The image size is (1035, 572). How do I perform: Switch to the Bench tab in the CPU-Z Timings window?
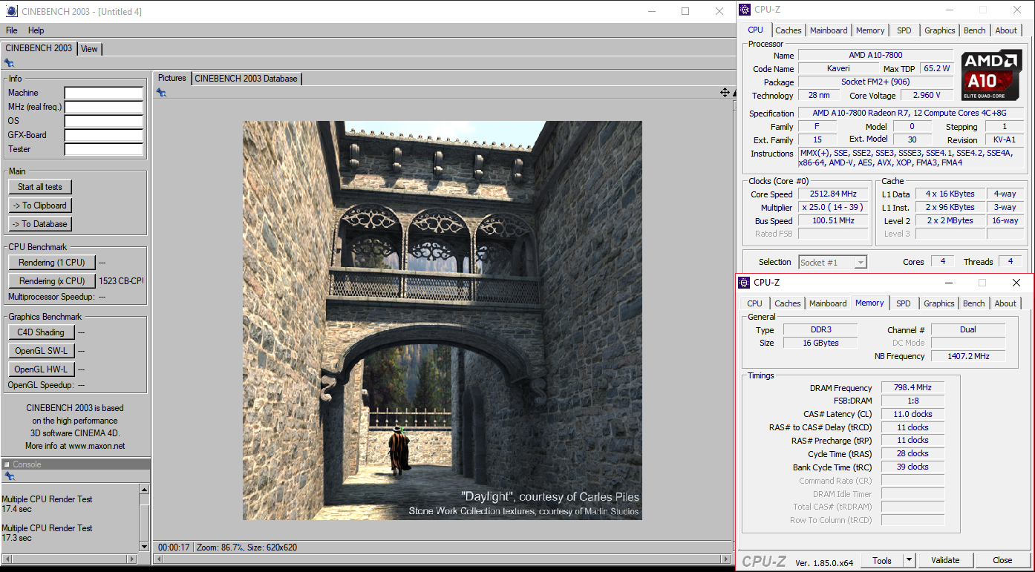pyautogui.click(x=974, y=303)
